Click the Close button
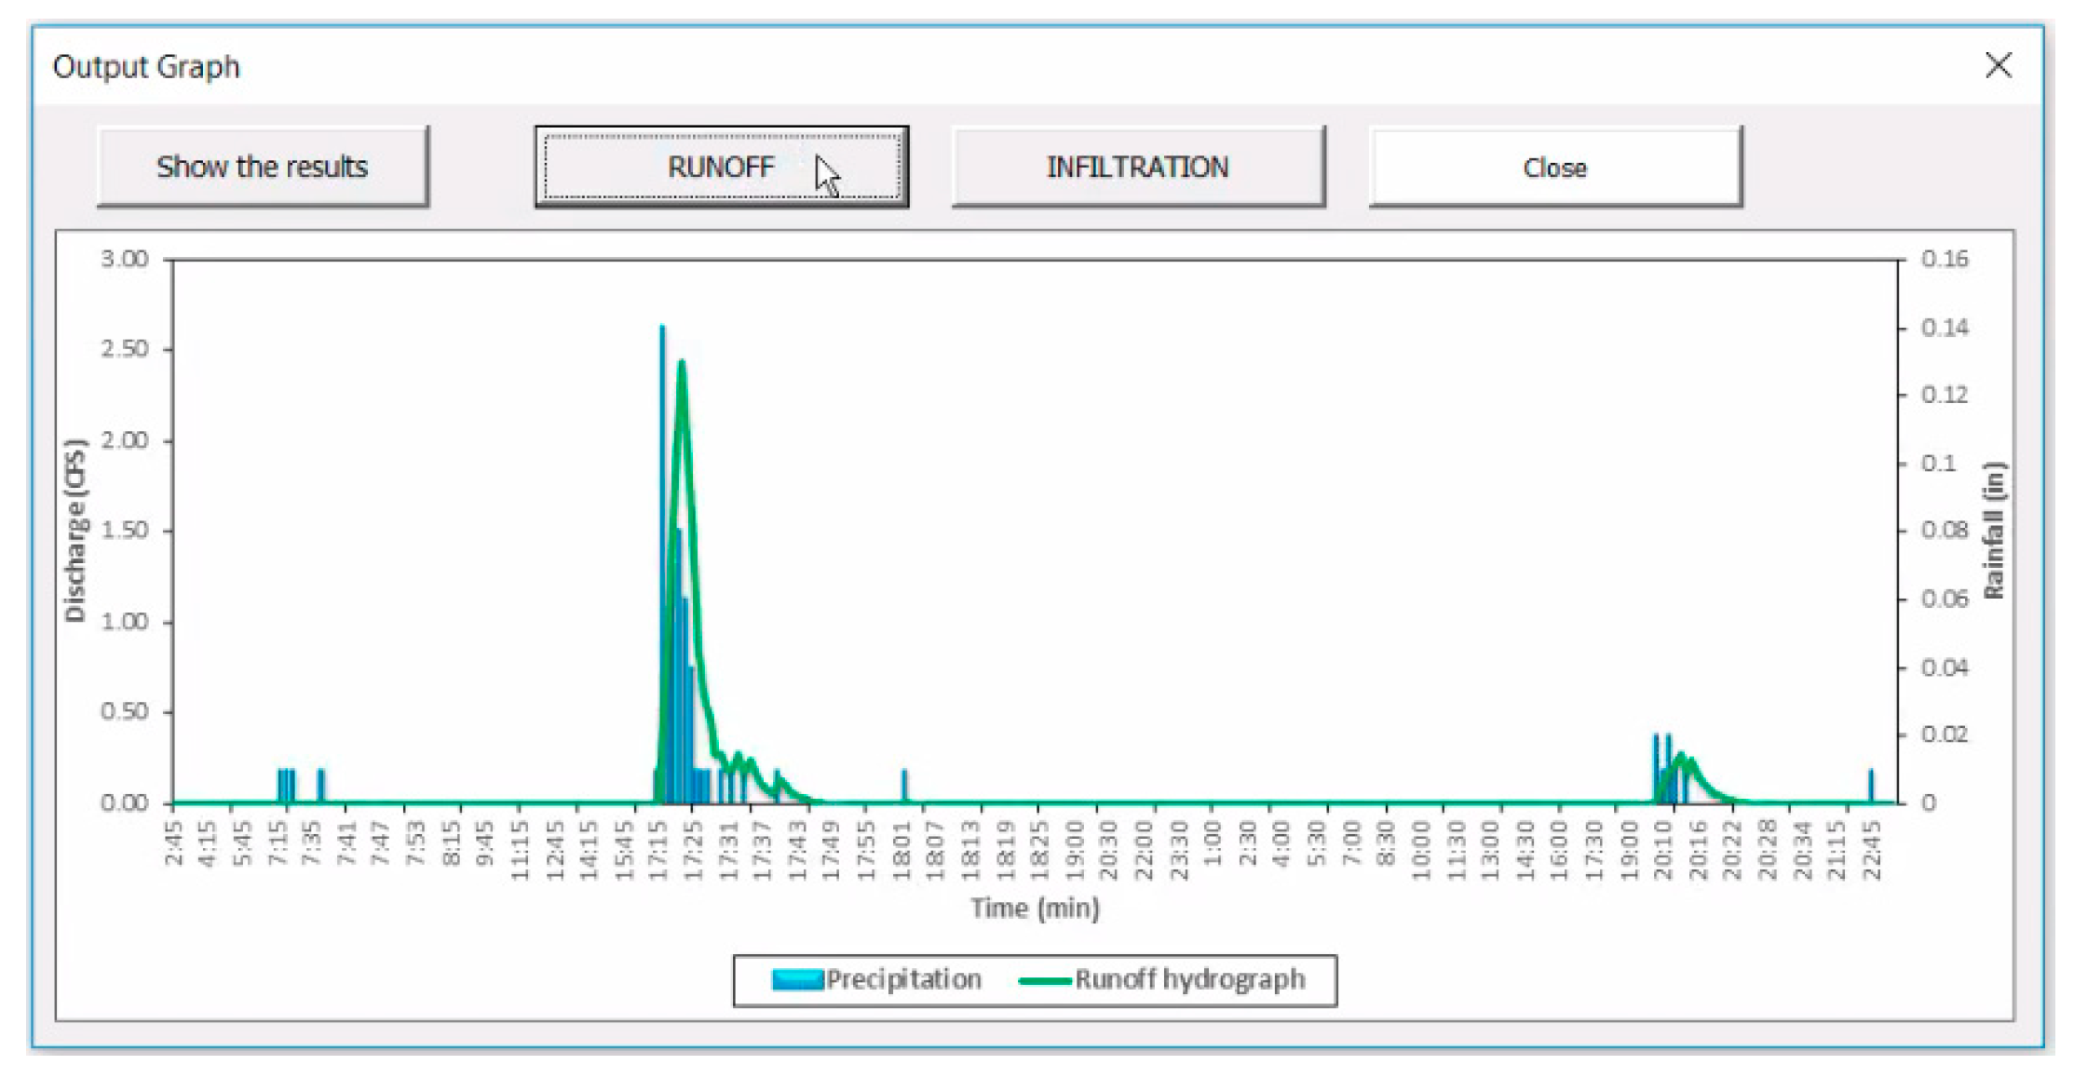 click(x=1554, y=168)
